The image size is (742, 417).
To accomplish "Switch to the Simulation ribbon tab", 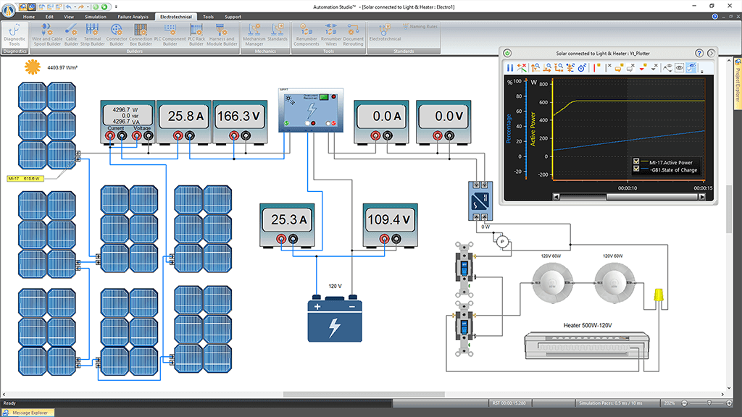I will pyautogui.click(x=95, y=16).
